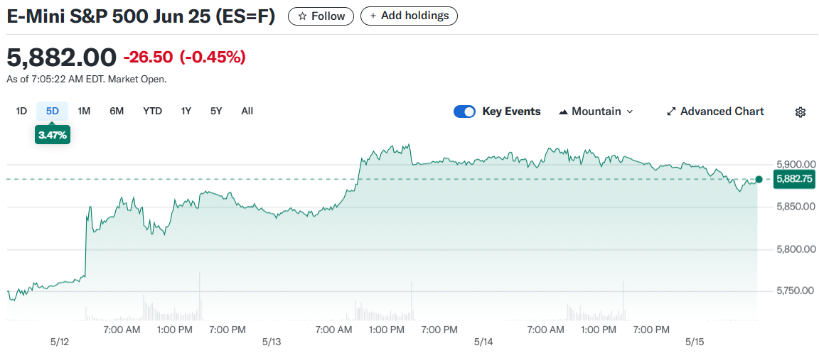This screenshot has height=353, width=819.
Task: Select the 1D range tab
Action: (21, 111)
